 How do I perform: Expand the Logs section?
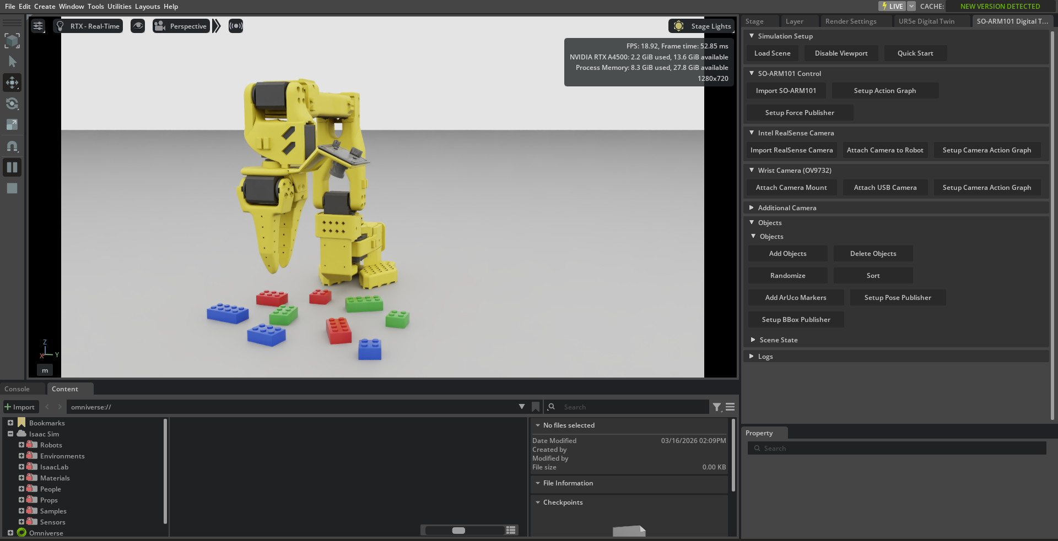(752, 356)
